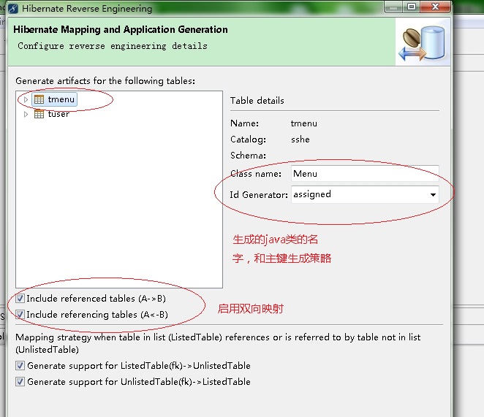Click the 'Table details' heading

pos(257,101)
